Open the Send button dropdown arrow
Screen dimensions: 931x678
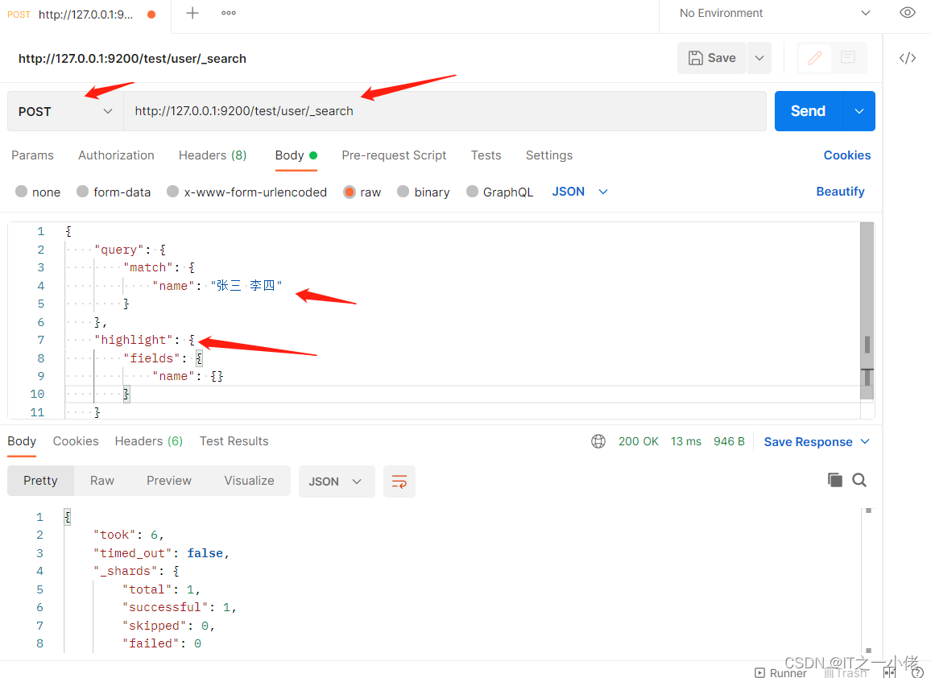tap(859, 111)
